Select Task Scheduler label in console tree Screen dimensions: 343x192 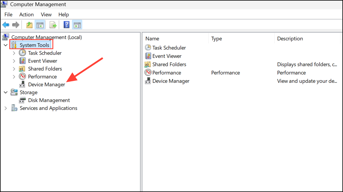(x=45, y=53)
